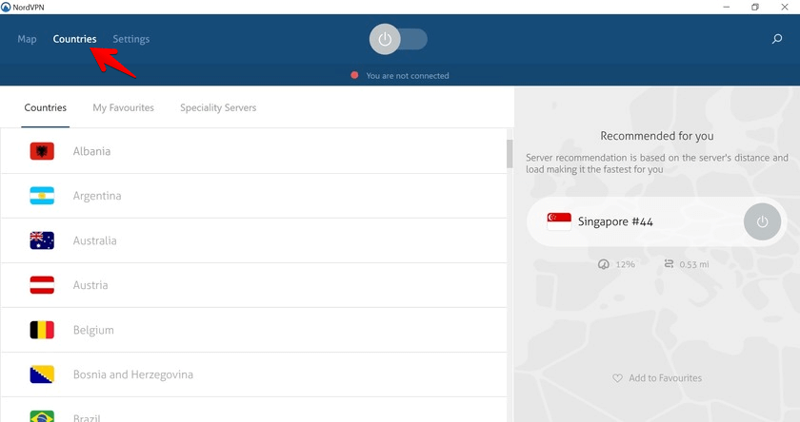Click the Bosnia and Herzegovina flag icon

click(x=42, y=374)
